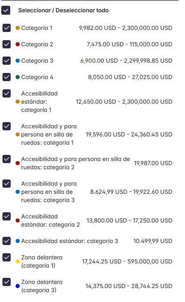Screen dimensions: 185x302
Task: Toggle wheelchair accessibility categoría 1 checkbox
Action: 7,126
